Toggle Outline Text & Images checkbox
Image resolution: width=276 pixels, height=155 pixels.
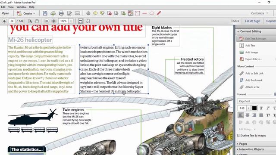[x=238, y=136]
